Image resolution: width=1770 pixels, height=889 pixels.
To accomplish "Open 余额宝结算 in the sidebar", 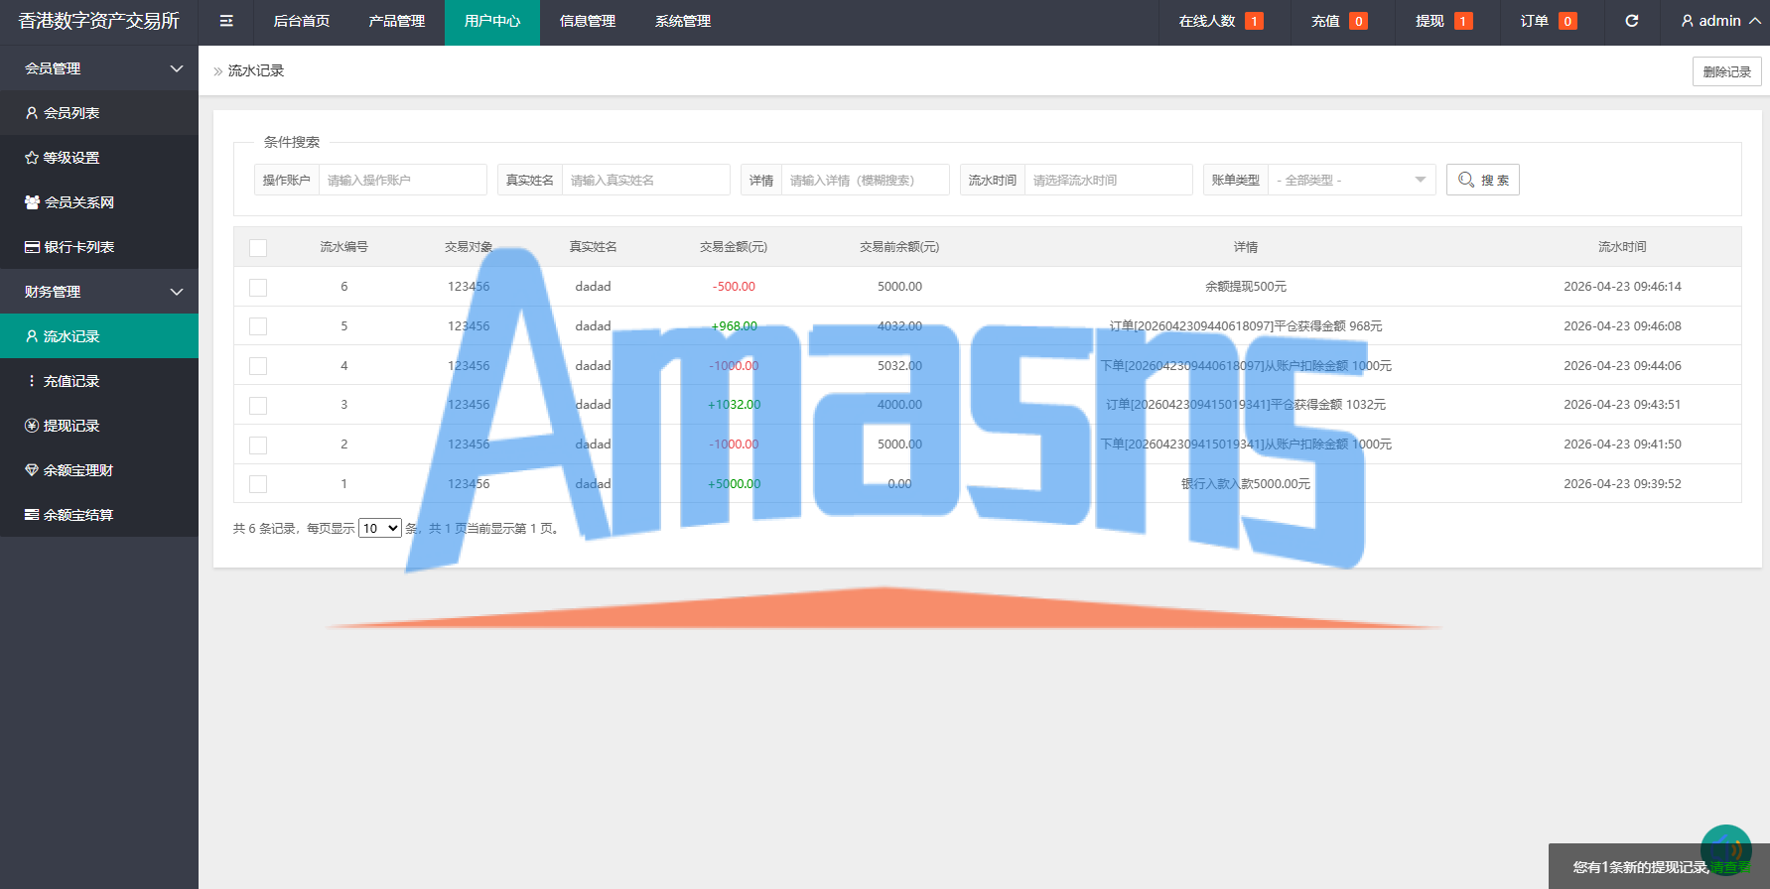I will pos(99,515).
